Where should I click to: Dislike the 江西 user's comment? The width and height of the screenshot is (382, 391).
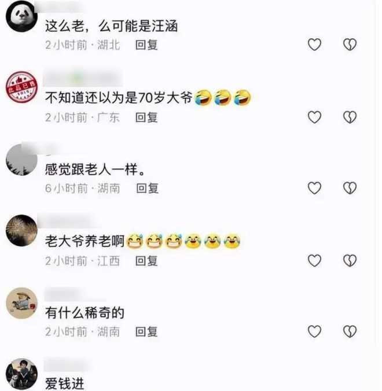click(x=350, y=261)
